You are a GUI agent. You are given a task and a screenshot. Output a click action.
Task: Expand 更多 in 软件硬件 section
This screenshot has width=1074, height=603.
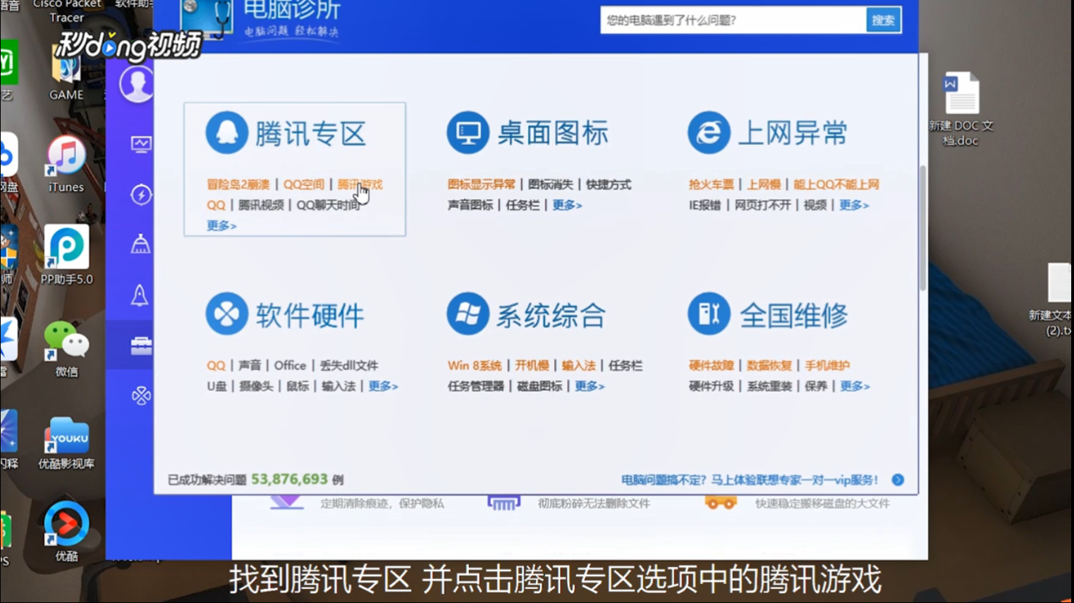[383, 386]
